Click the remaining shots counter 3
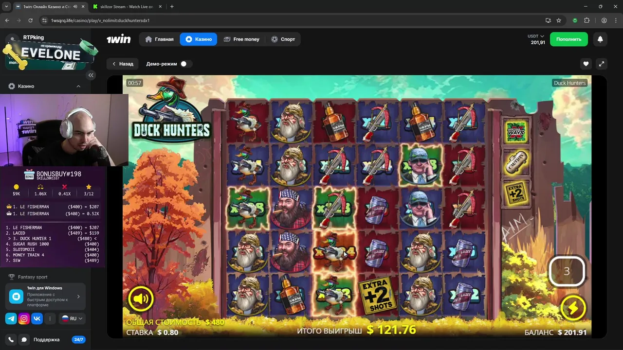Image resolution: width=623 pixels, height=350 pixels. (567, 271)
